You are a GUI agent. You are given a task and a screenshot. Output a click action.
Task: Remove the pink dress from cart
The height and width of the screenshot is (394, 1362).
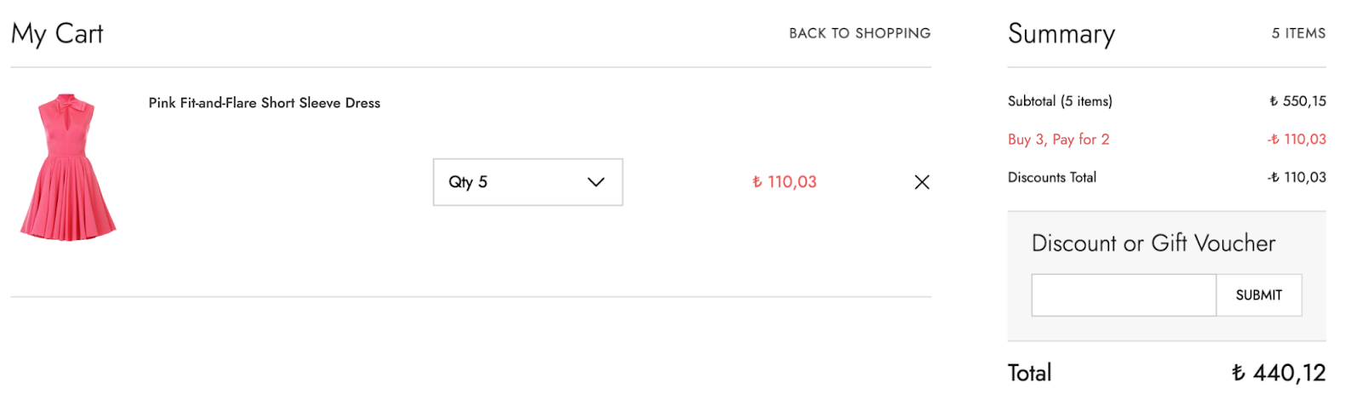tap(921, 182)
